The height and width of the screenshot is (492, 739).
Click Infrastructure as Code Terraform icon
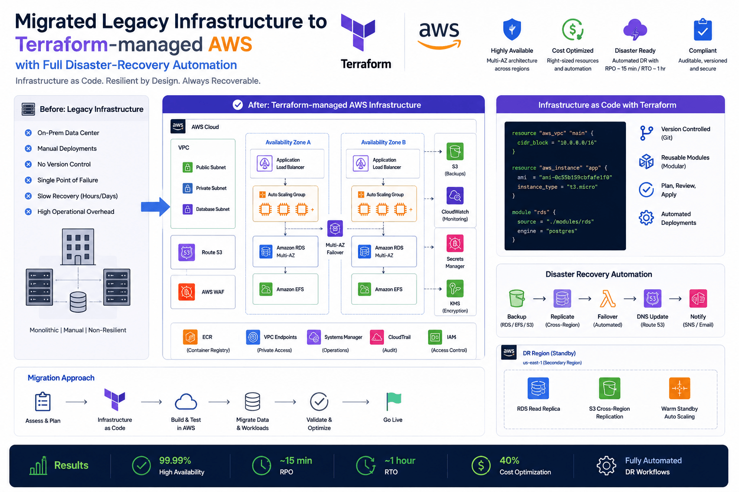pos(115,399)
